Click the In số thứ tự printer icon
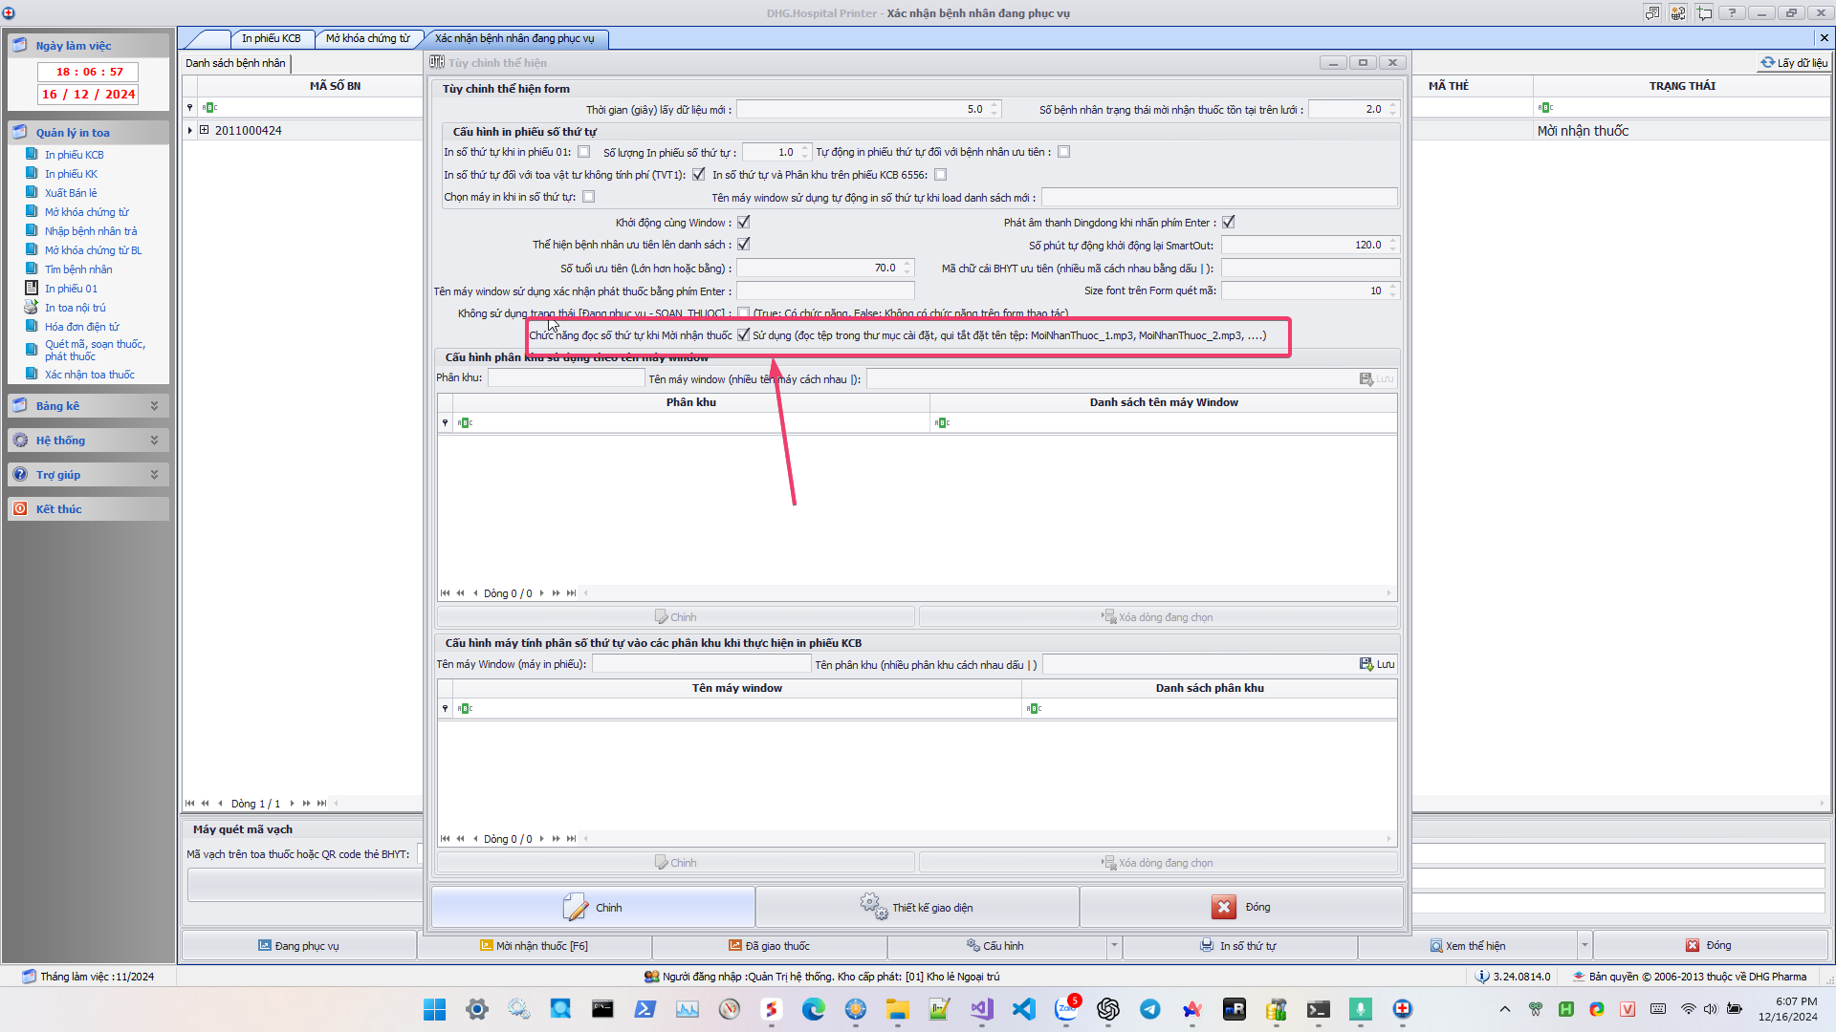1836x1032 pixels. point(1207,945)
